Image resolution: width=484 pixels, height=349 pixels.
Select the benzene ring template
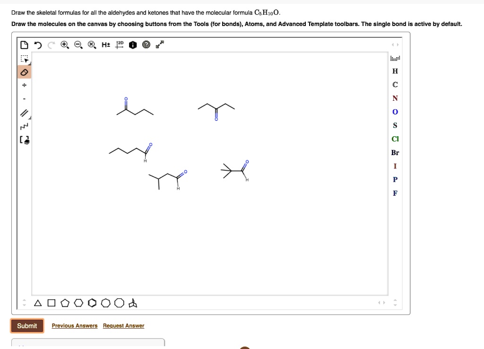(92, 303)
